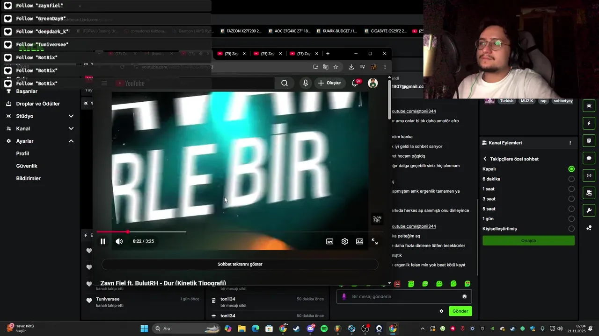Open Profil settings page

pos(22,154)
